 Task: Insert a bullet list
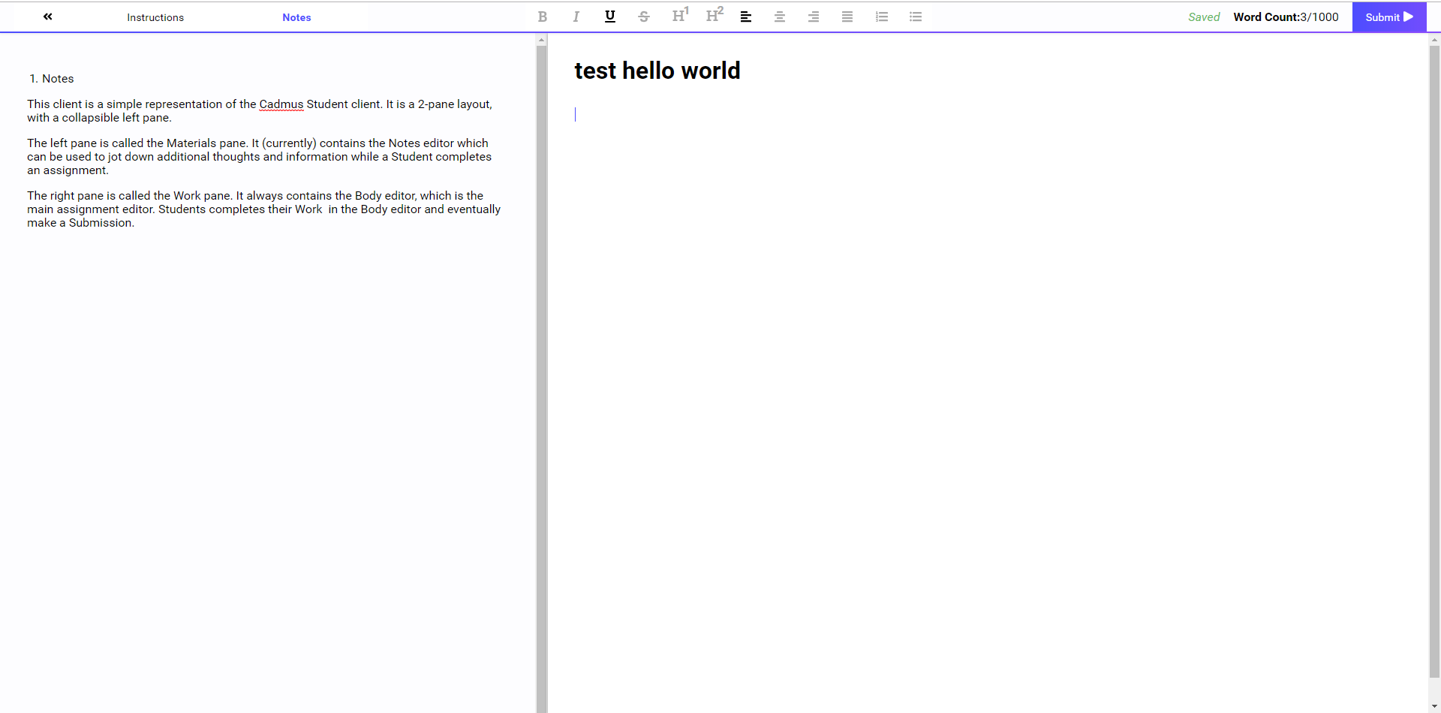916,17
